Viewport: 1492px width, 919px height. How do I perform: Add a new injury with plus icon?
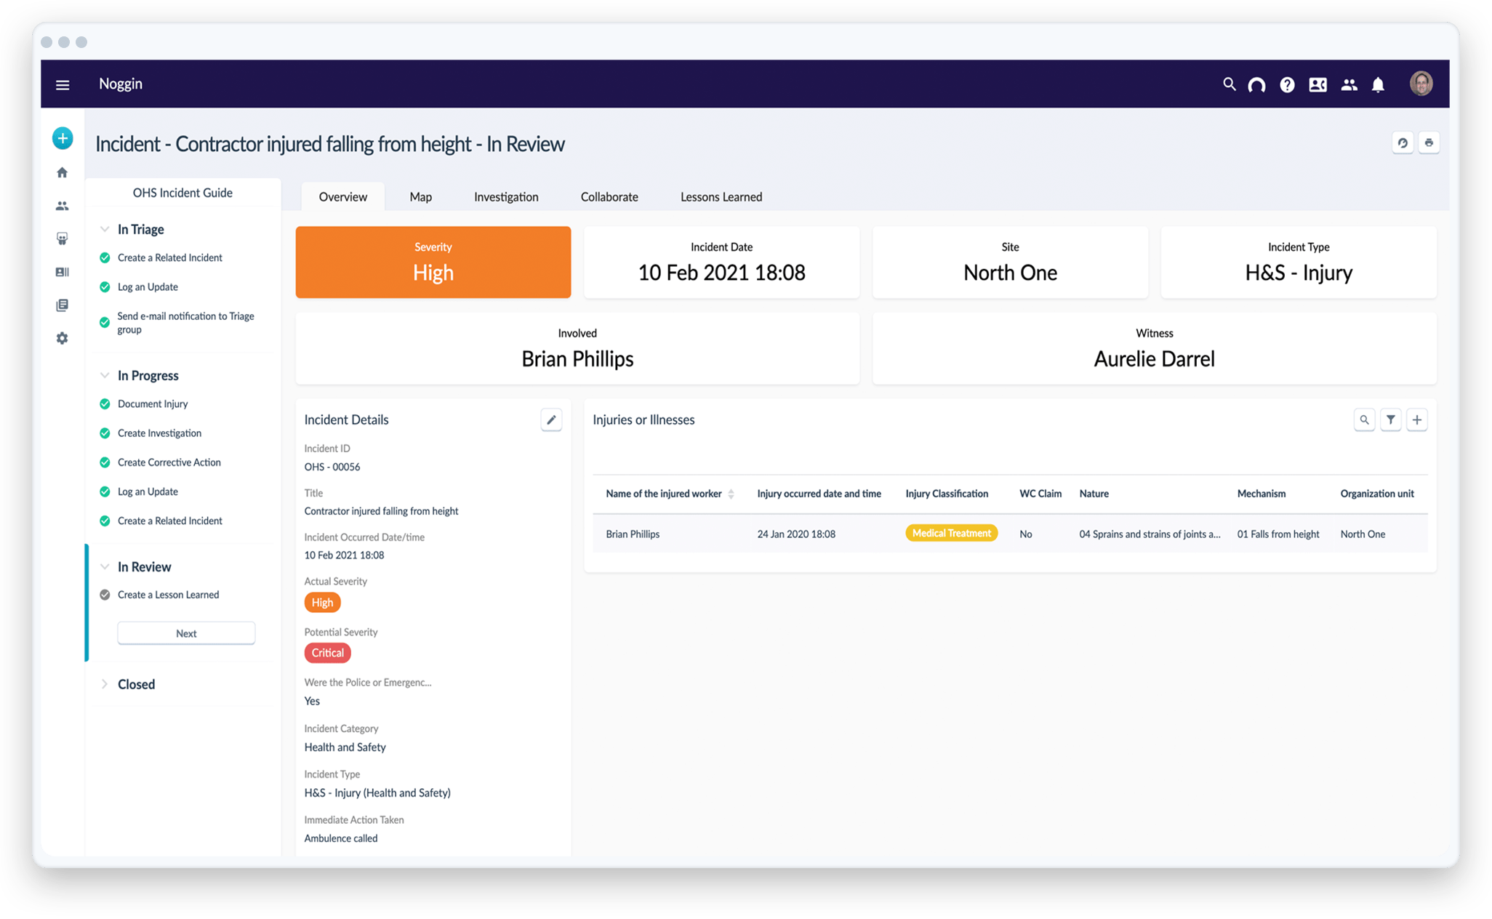pos(1416,420)
